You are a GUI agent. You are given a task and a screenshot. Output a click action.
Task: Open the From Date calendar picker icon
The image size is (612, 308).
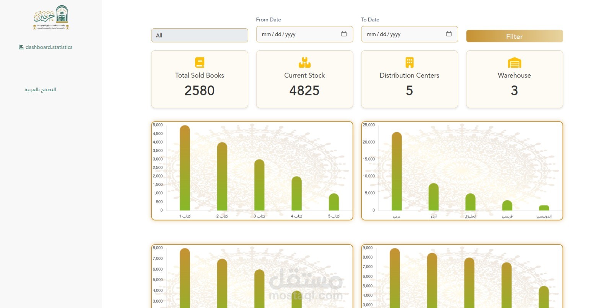click(344, 34)
